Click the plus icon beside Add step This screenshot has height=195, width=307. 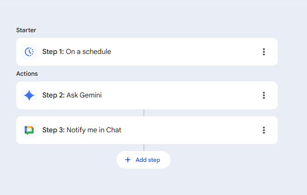128,160
